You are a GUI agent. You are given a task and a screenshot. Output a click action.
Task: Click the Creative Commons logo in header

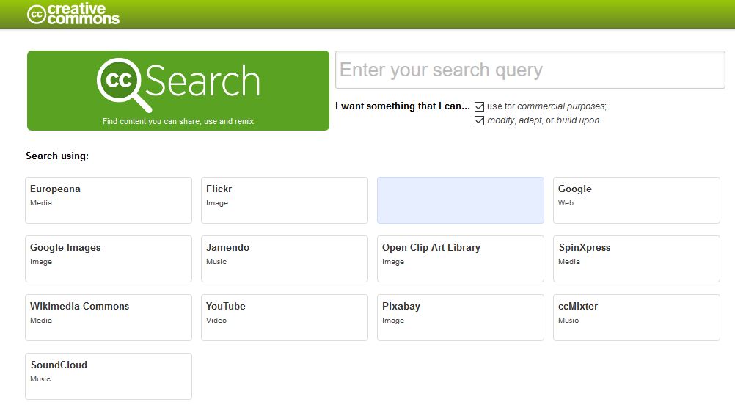tap(73, 14)
